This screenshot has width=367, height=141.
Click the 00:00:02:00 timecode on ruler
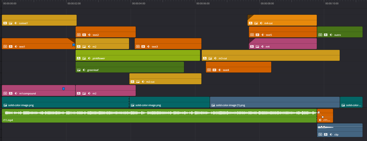tap(74, 4)
